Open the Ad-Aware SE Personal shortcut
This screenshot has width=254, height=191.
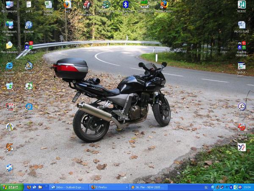[242, 127]
